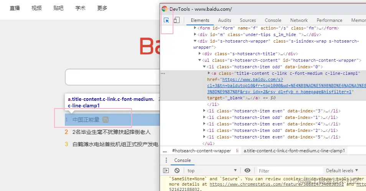Click breadcrumb overflow ellipsis
This screenshot has width=366, height=191.
click(165, 151)
